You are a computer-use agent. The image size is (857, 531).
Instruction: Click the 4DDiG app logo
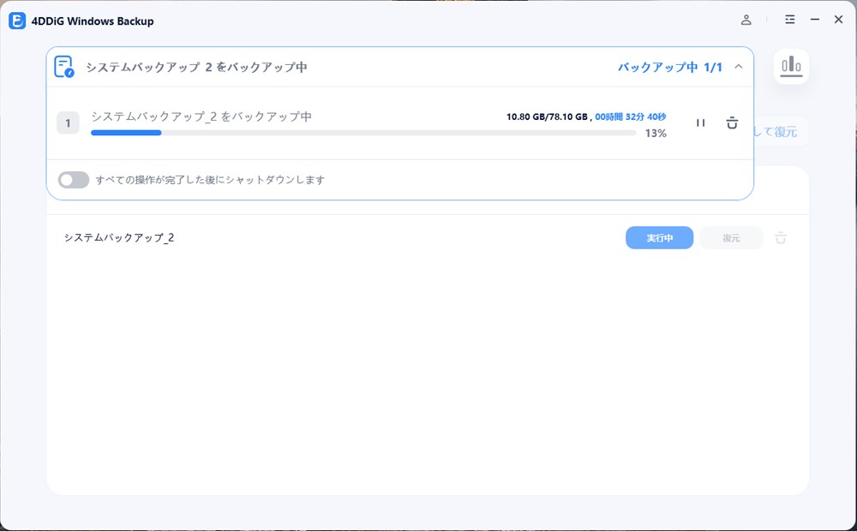(18, 21)
